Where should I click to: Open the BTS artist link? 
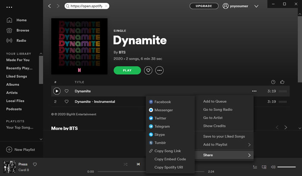(122, 52)
